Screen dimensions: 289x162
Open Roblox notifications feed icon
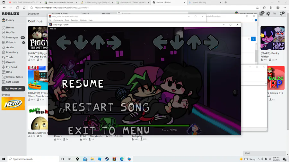click(262, 13)
